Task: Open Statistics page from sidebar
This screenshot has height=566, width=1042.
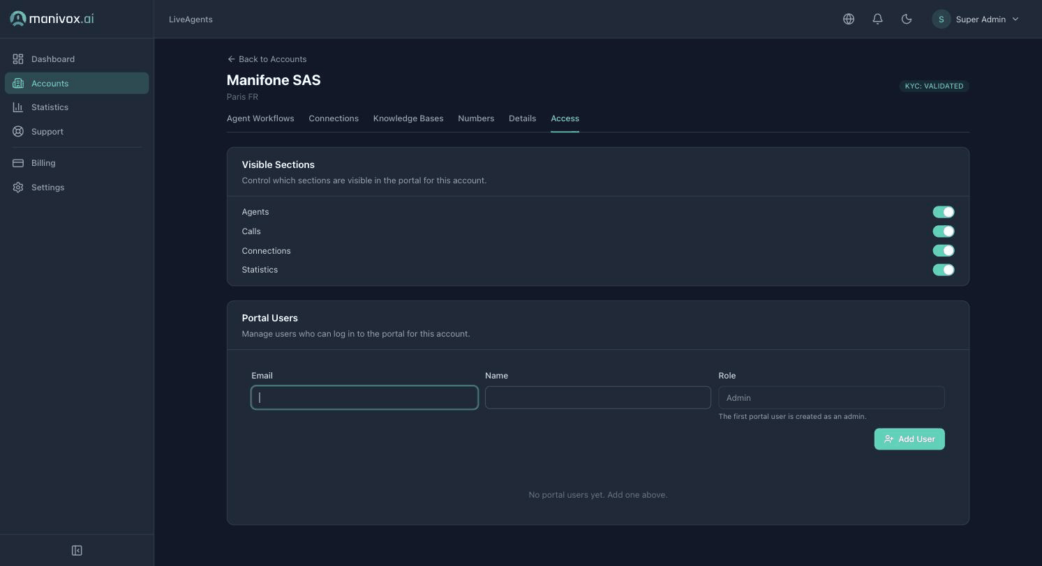Action: 77,107
